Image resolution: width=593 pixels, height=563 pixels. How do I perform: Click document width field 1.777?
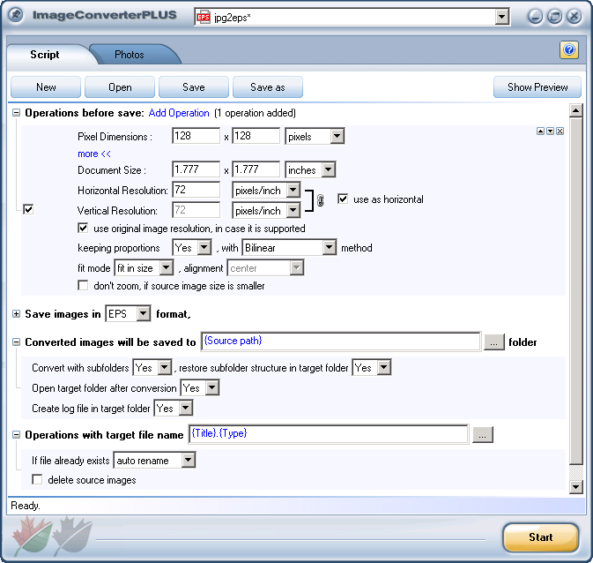pos(196,169)
